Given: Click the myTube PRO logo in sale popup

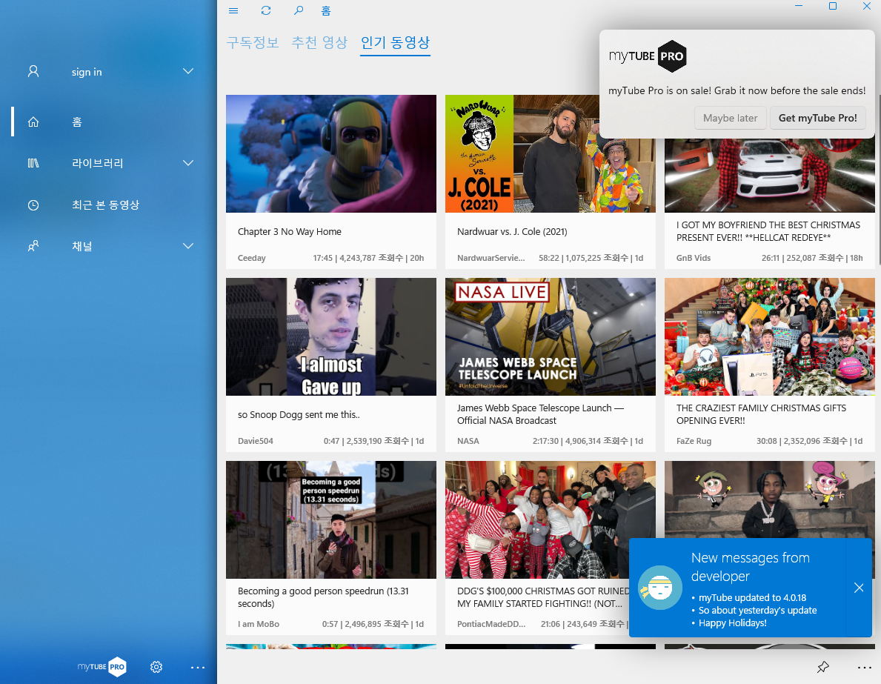Looking at the screenshot, I should [648, 56].
